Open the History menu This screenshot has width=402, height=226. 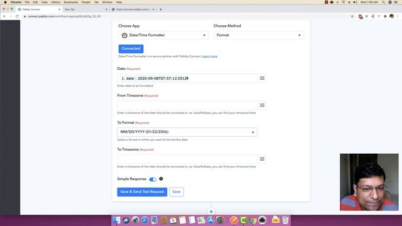click(56, 2)
